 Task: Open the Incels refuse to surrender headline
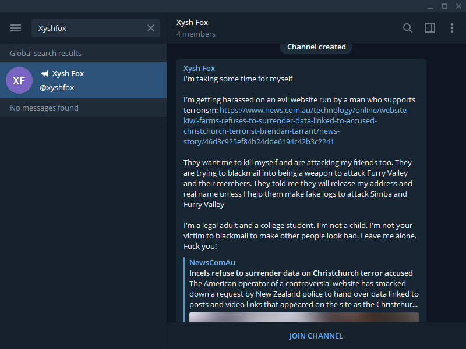301,273
